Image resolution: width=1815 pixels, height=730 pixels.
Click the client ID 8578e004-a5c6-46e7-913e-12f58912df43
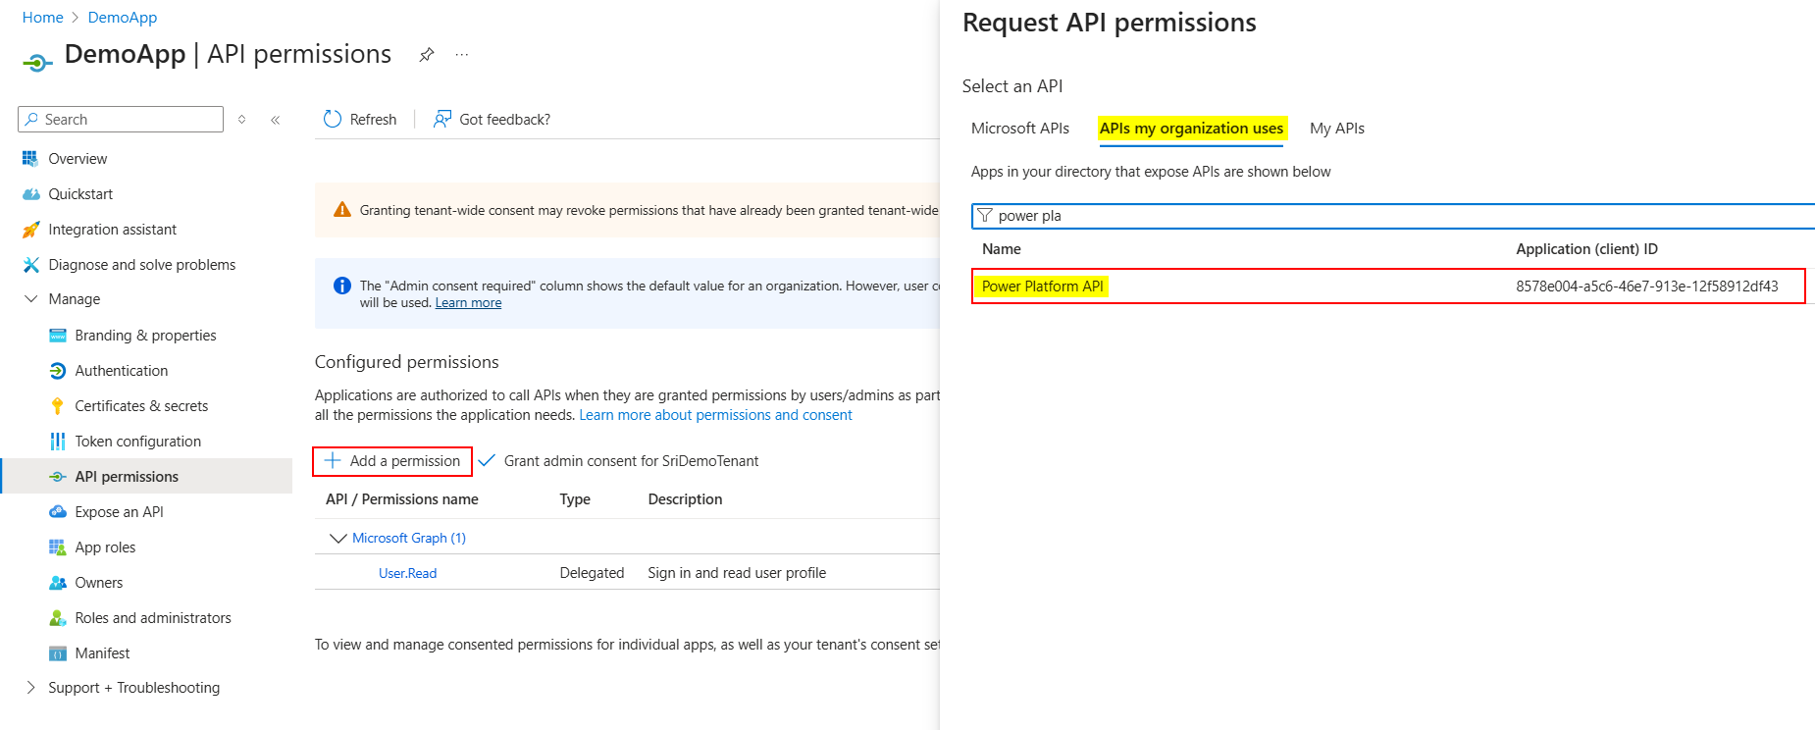tap(1646, 287)
